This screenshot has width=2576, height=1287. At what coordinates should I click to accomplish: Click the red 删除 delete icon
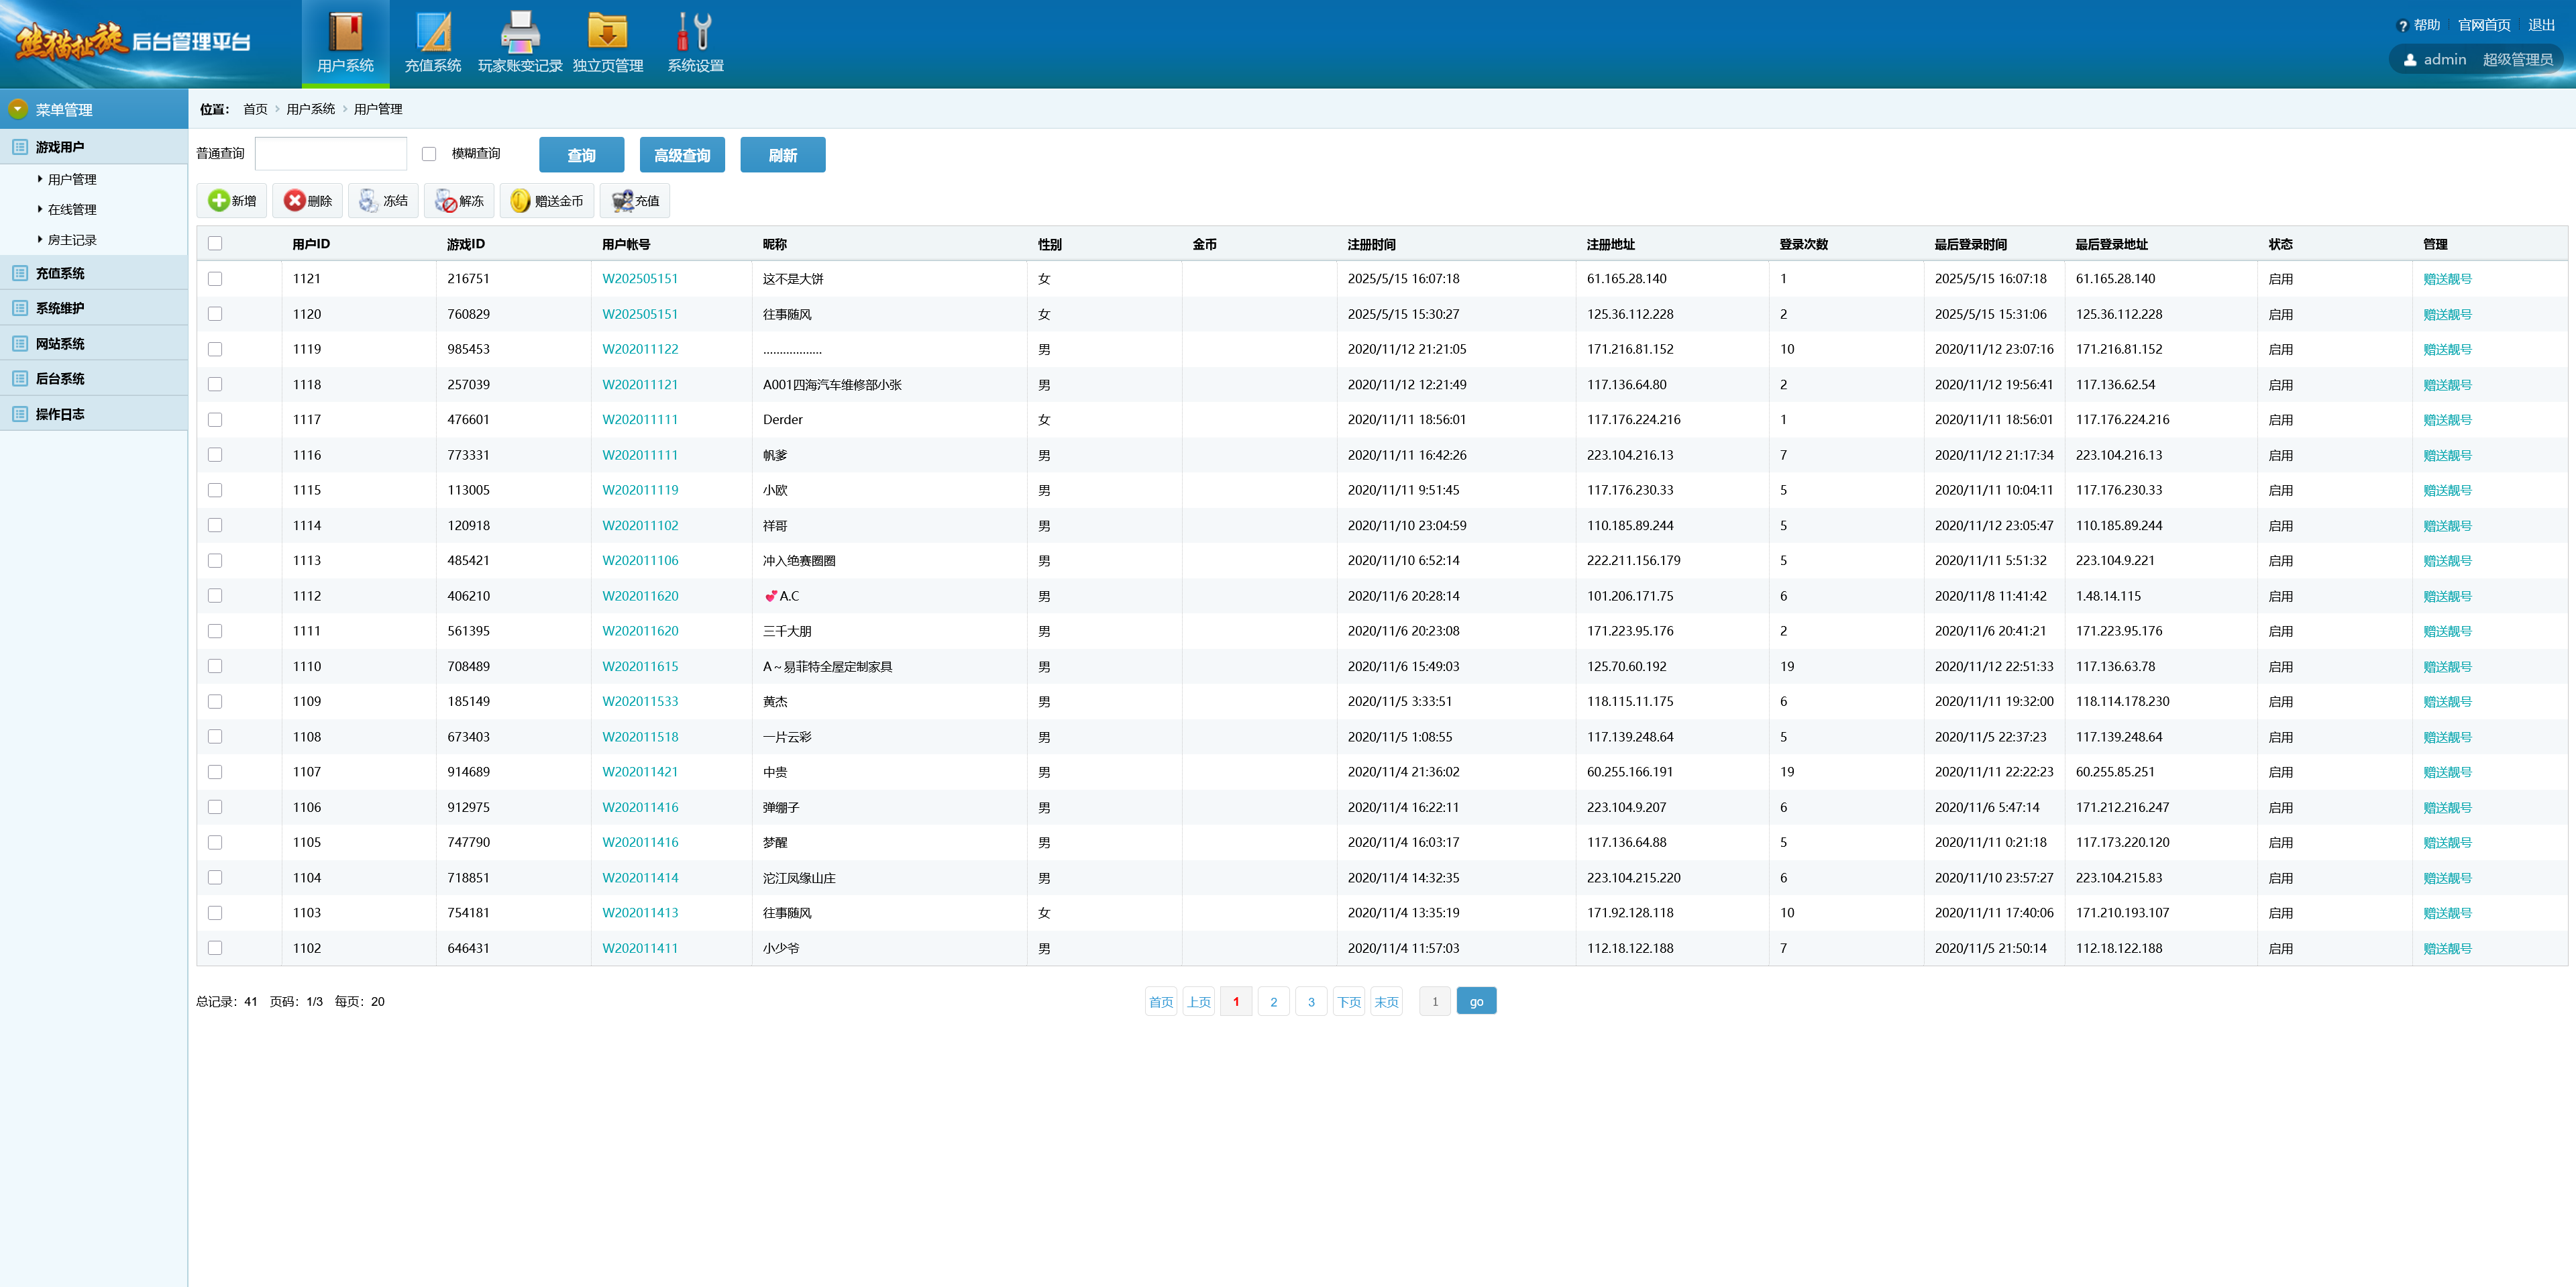pyautogui.click(x=294, y=201)
